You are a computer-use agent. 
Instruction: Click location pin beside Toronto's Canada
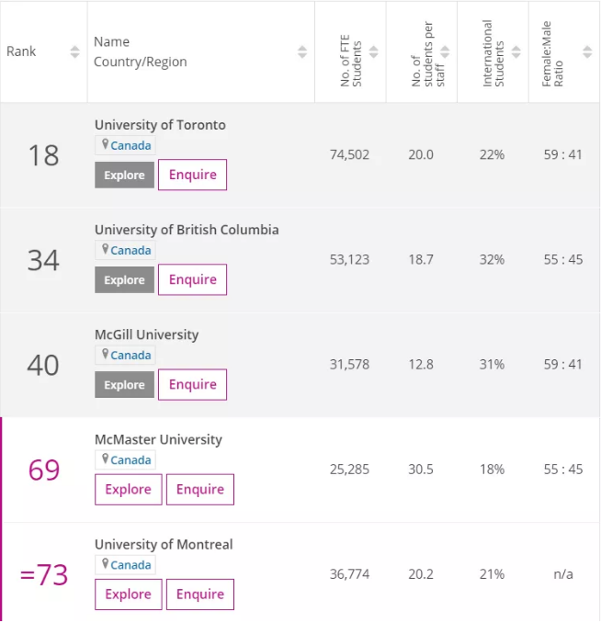pyautogui.click(x=105, y=144)
